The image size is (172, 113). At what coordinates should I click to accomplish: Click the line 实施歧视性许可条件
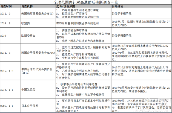[x=72, y=30]
